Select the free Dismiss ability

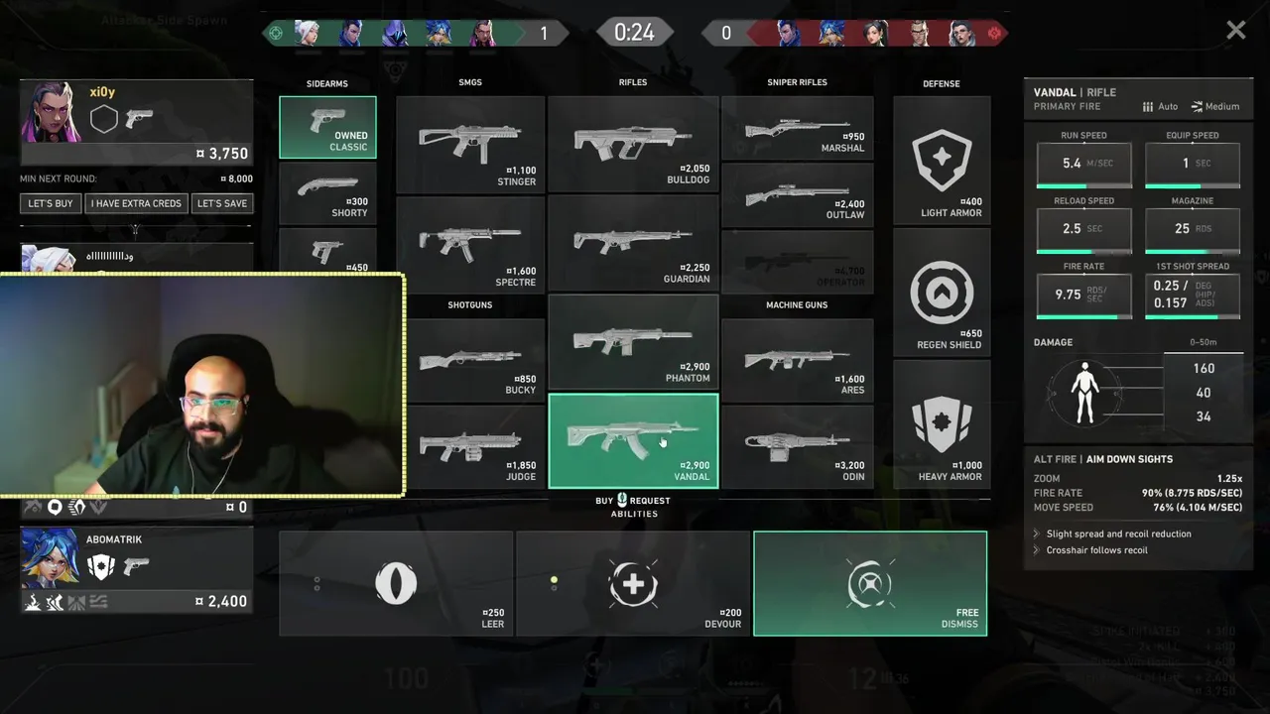pyautogui.click(x=870, y=583)
